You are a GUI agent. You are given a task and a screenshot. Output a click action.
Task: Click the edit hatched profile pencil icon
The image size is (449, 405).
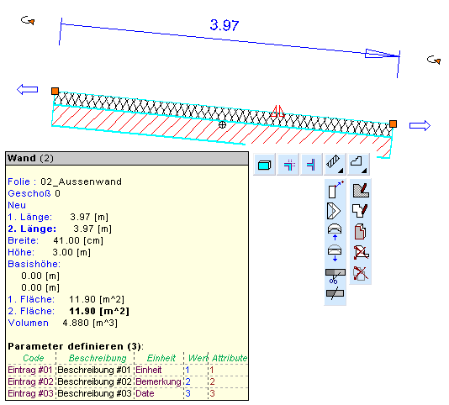pos(361,191)
